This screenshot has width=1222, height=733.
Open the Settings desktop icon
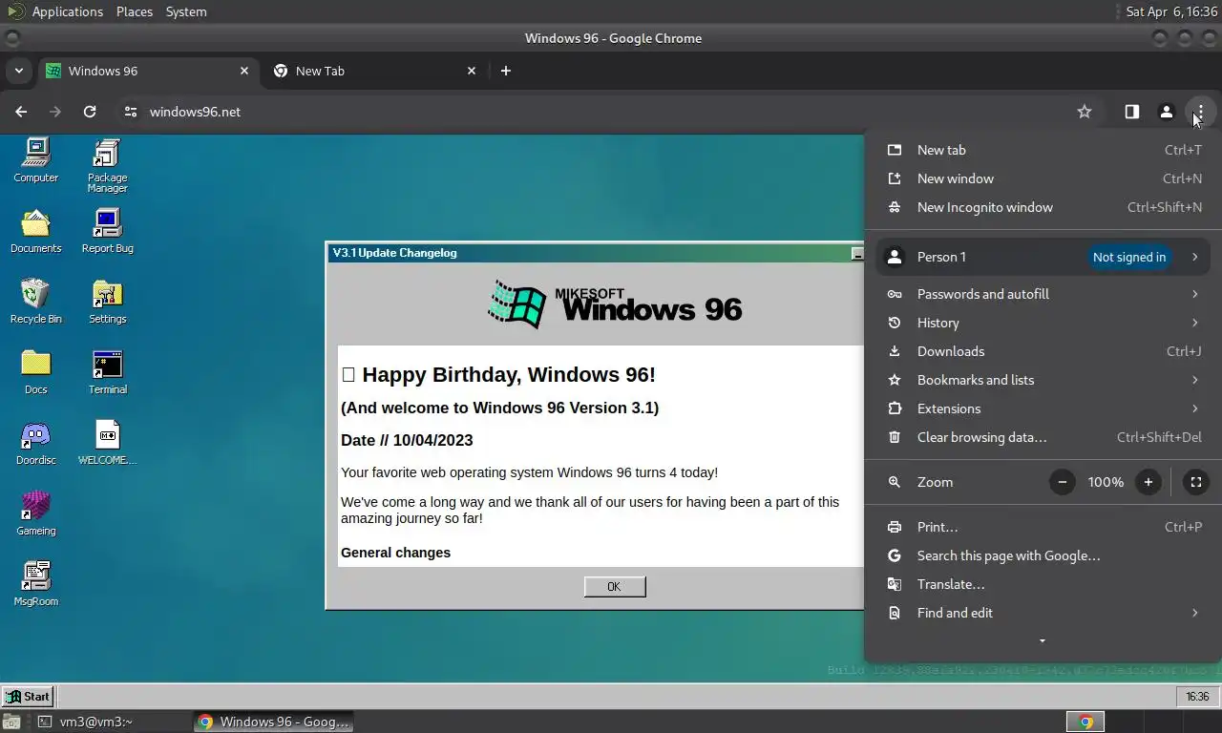tap(107, 302)
